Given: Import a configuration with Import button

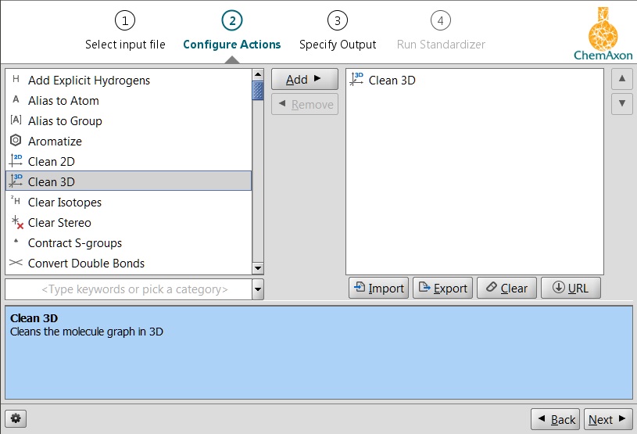Looking at the screenshot, I should click(378, 288).
